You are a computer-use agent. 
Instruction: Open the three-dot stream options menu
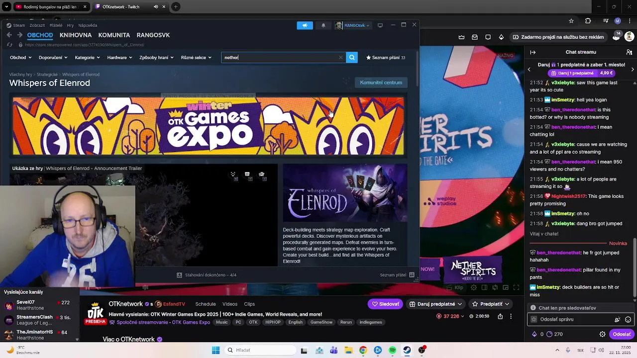click(x=511, y=316)
